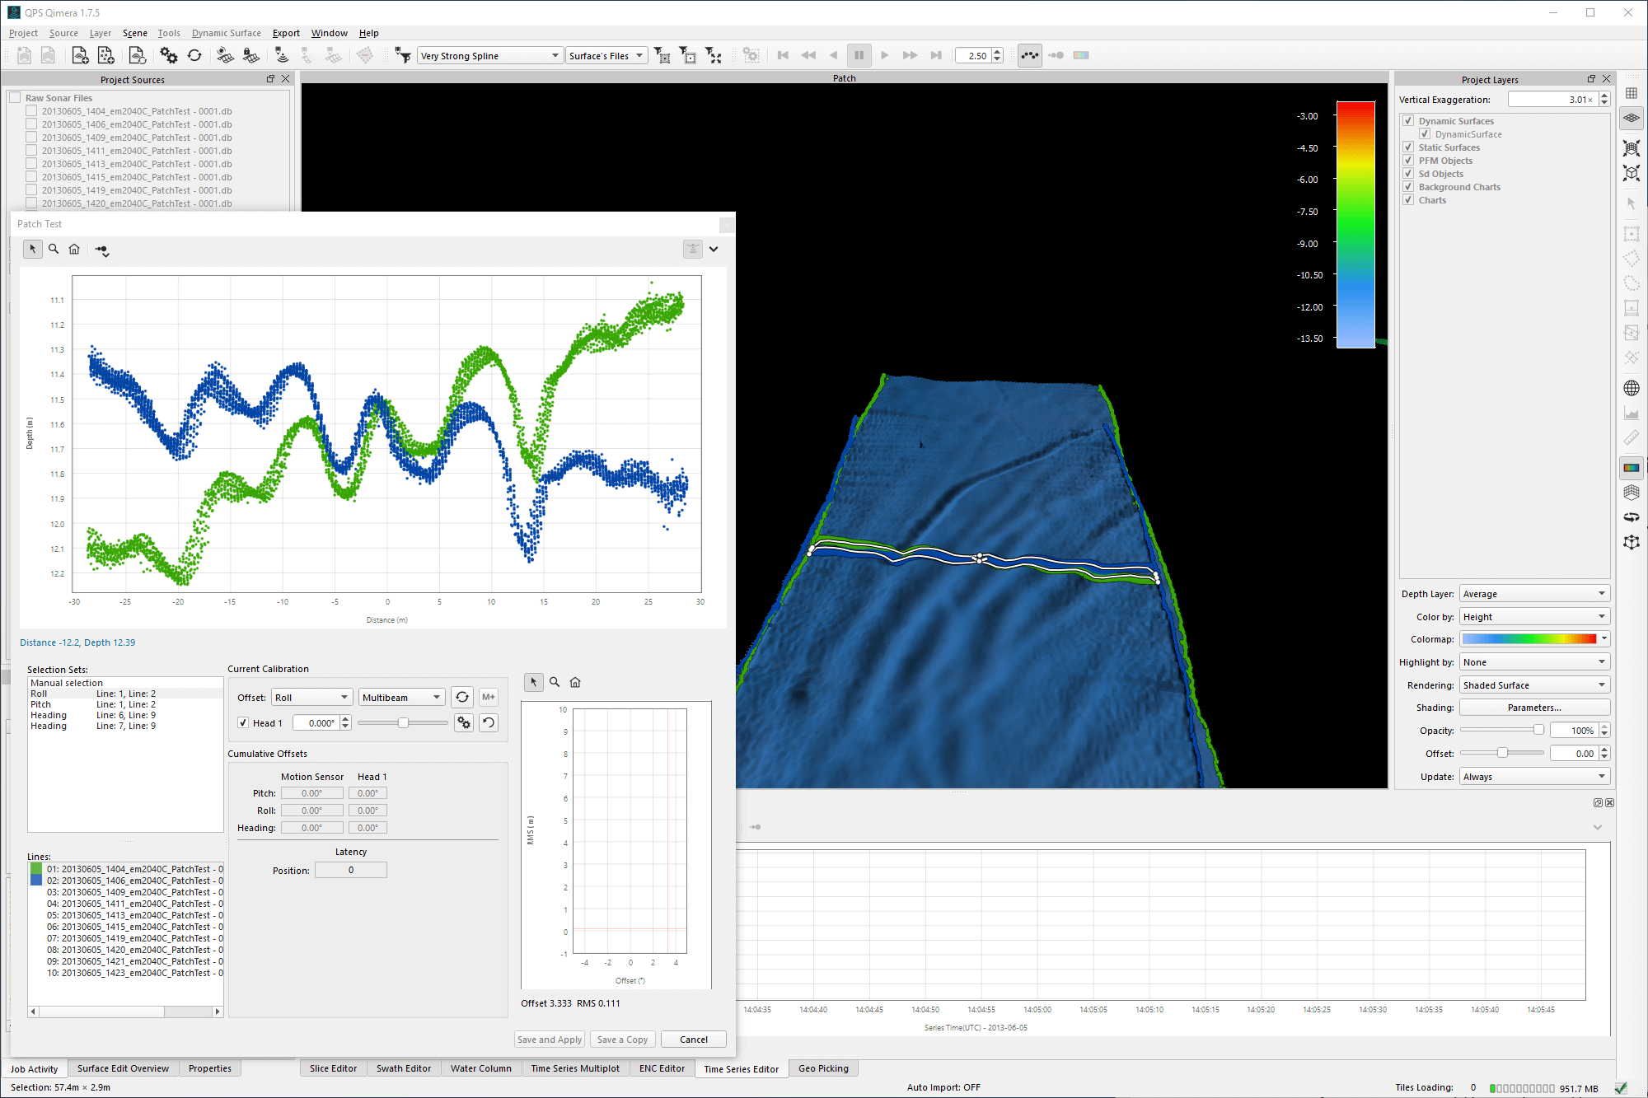Click the auto-process gears icon in main toolbar
The width and height of the screenshot is (1648, 1098).
[168, 55]
